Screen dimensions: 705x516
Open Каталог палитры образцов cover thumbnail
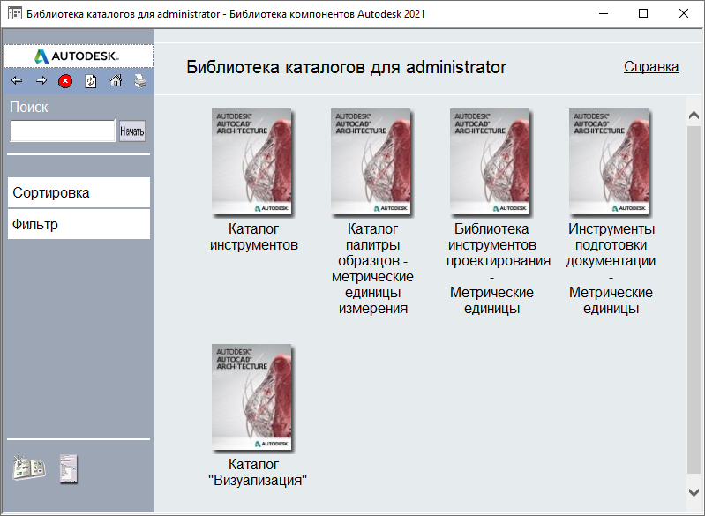pos(372,162)
